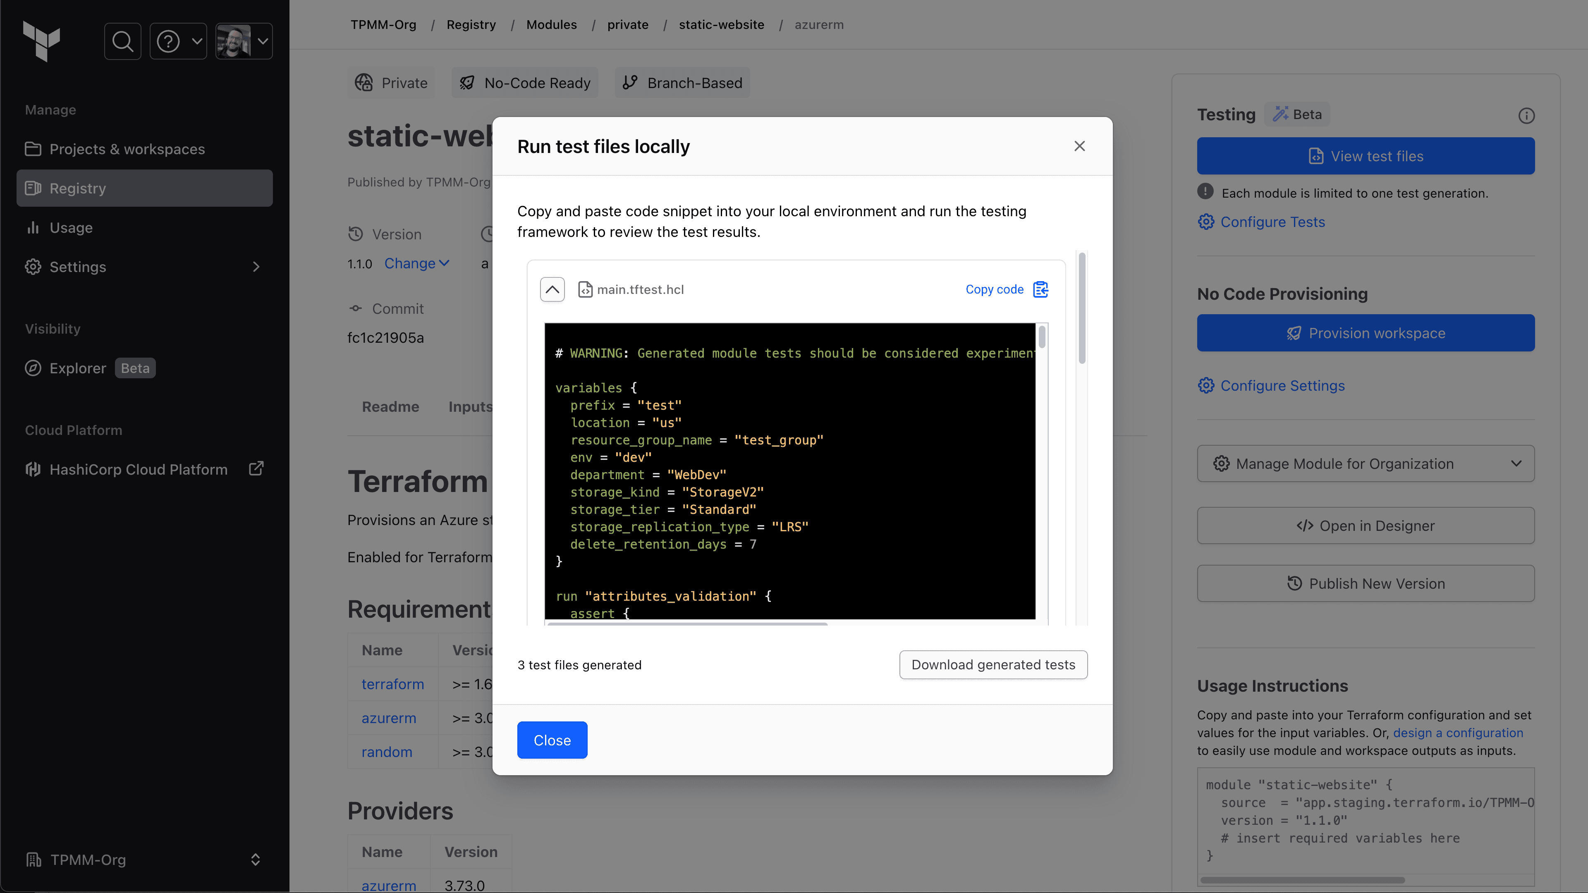Open the user avatar account menu
Viewport: 1588px width, 893px height.
pos(244,41)
